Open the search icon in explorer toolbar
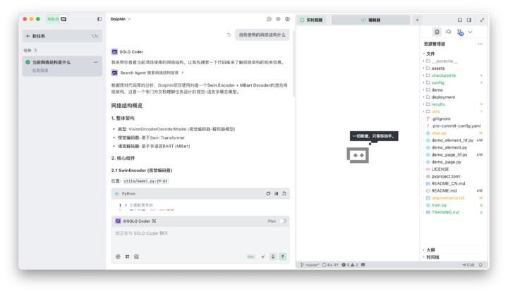 tap(448, 32)
